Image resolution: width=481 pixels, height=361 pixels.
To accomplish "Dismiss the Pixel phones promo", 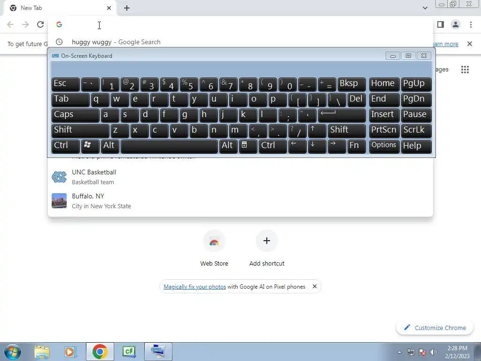I will tap(314, 286).
